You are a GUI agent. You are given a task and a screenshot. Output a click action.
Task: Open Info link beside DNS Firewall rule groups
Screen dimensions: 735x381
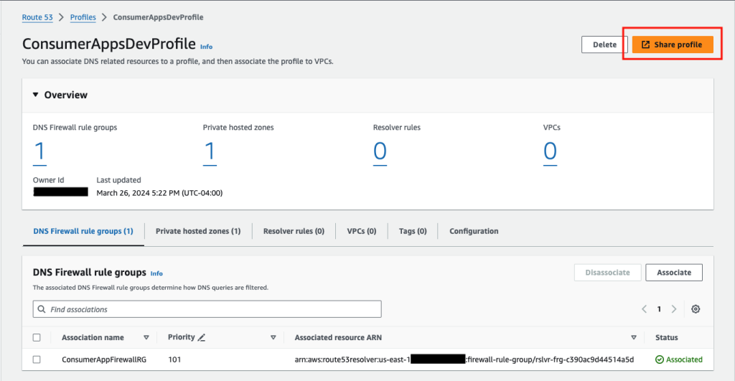[x=156, y=273]
